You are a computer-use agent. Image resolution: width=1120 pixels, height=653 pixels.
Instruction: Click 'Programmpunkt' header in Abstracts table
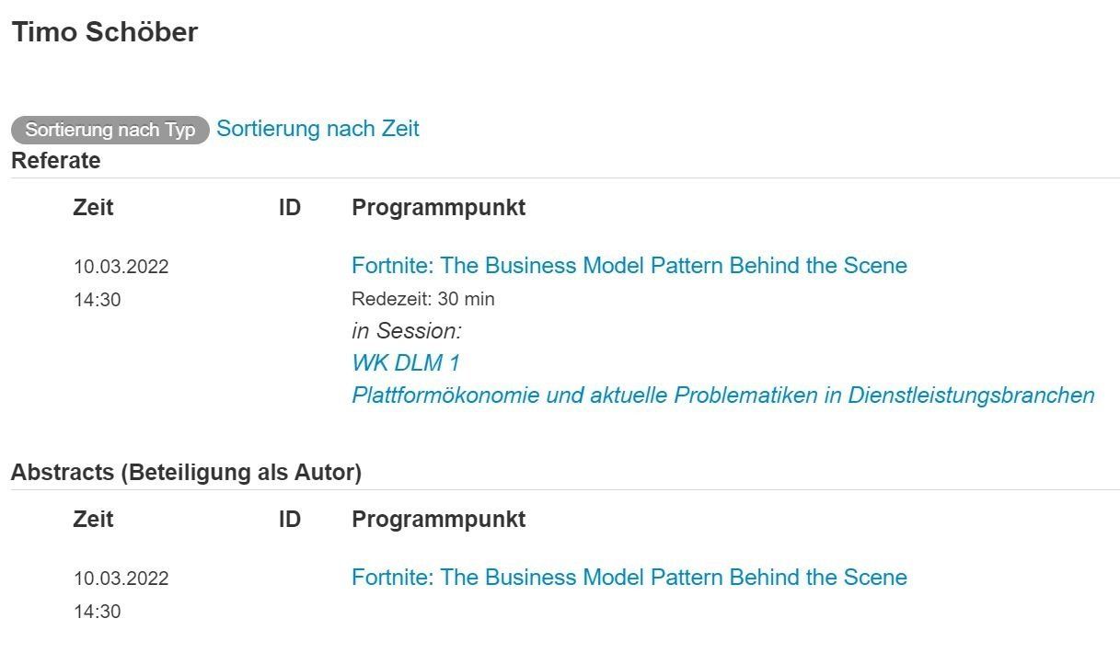pyautogui.click(x=438, y=520)
